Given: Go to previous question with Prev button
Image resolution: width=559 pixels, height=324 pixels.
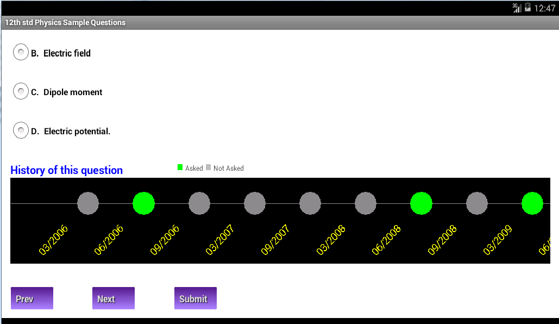Looking at the screenshot, I should coord(32,298).
